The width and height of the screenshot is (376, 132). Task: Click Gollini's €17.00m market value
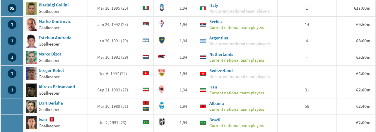point(362,8)
